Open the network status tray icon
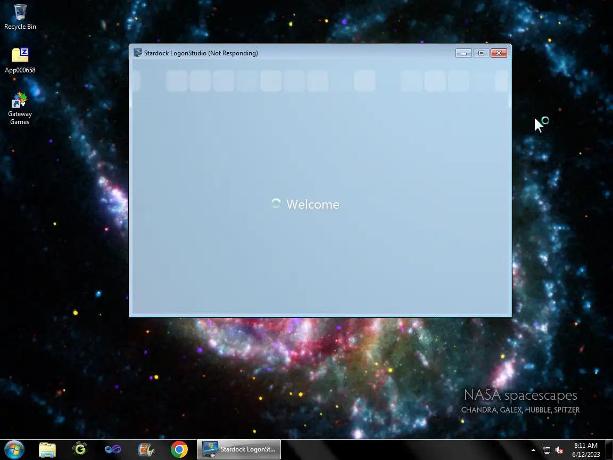 [x=546, y=450]
